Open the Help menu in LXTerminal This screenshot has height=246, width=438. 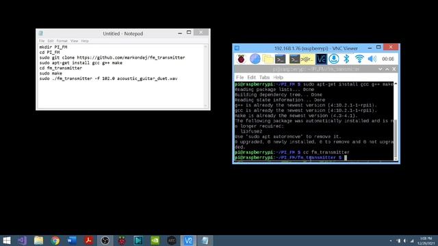pyautogui.click(x=278, y=77)
